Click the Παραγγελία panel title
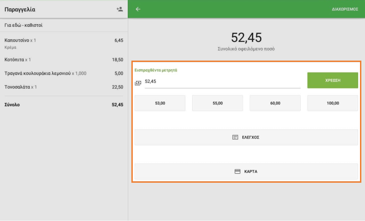 pos(20,9)
